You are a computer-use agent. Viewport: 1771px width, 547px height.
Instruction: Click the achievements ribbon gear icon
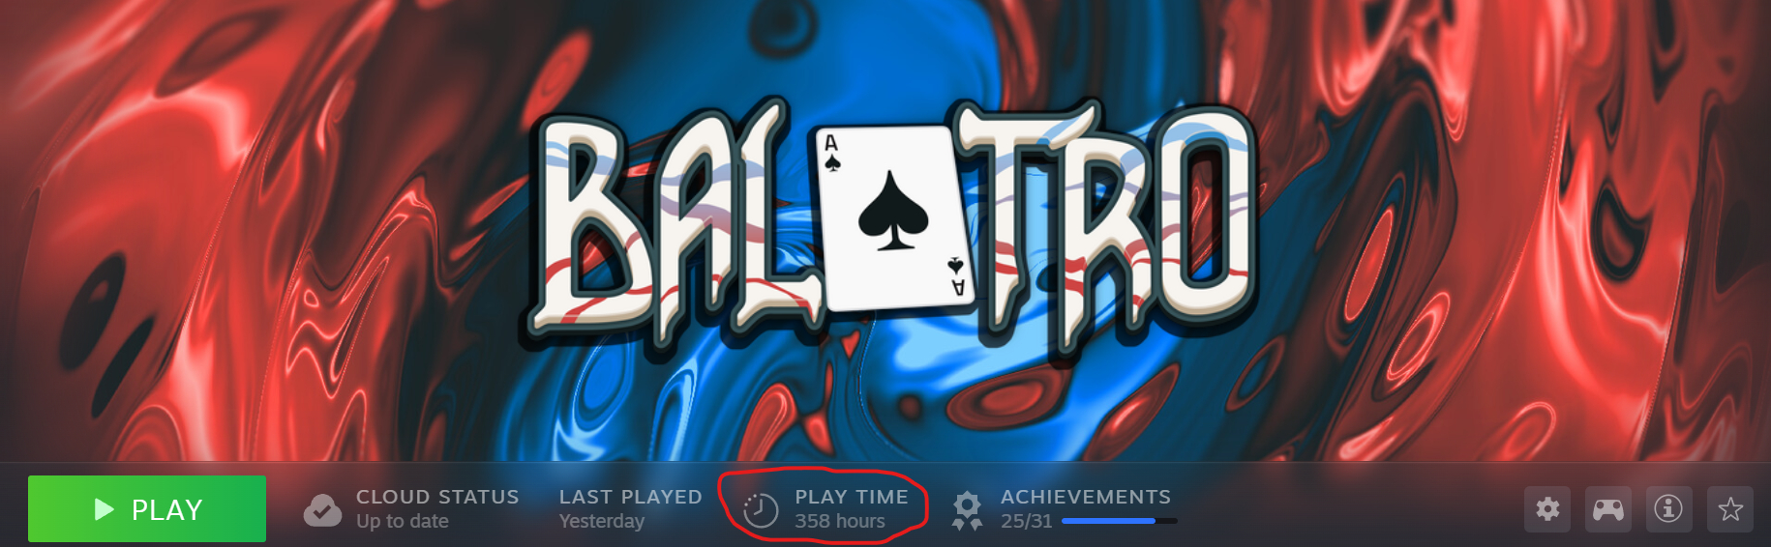click(966, 510)
